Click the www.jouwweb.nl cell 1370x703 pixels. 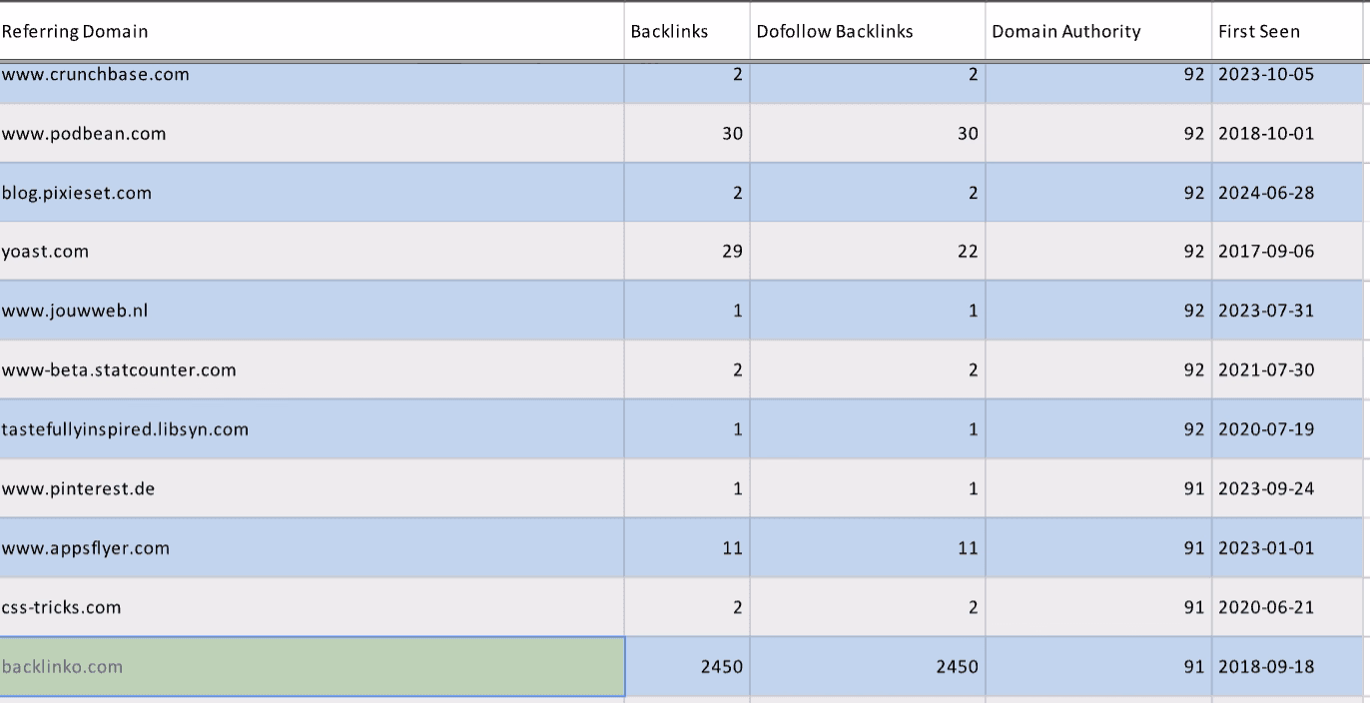[312, 311]
